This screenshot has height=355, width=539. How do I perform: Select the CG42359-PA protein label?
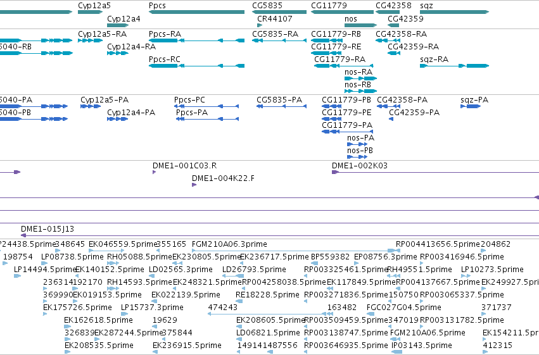(x=414, y=113)
